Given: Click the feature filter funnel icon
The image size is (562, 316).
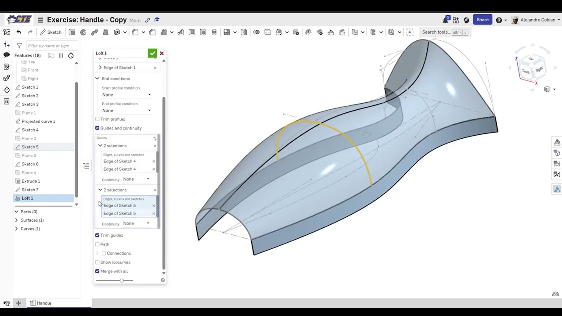Looking at the screenshot, I should [x=19, y=46].
